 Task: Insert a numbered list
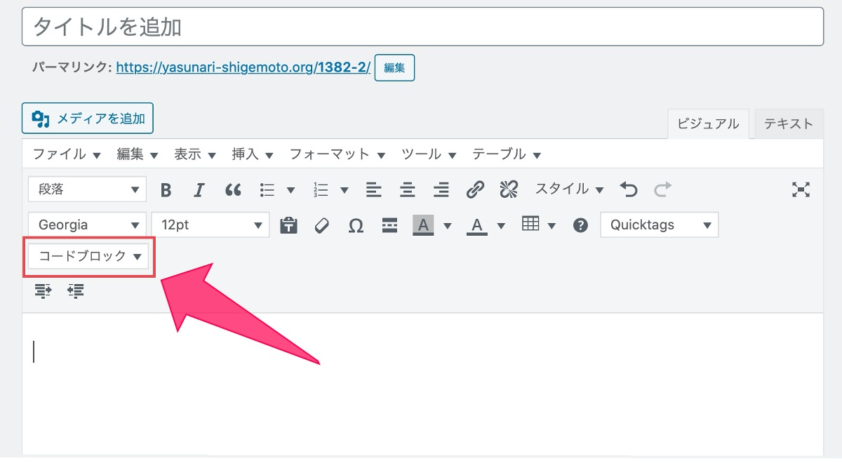point(321,189)
